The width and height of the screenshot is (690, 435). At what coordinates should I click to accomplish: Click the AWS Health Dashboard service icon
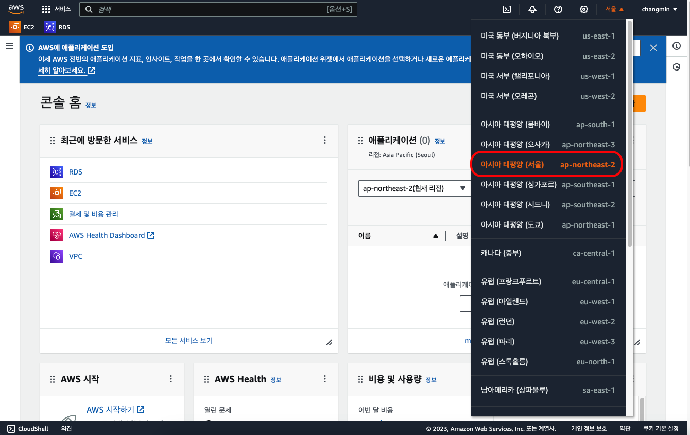pos(57,235)
